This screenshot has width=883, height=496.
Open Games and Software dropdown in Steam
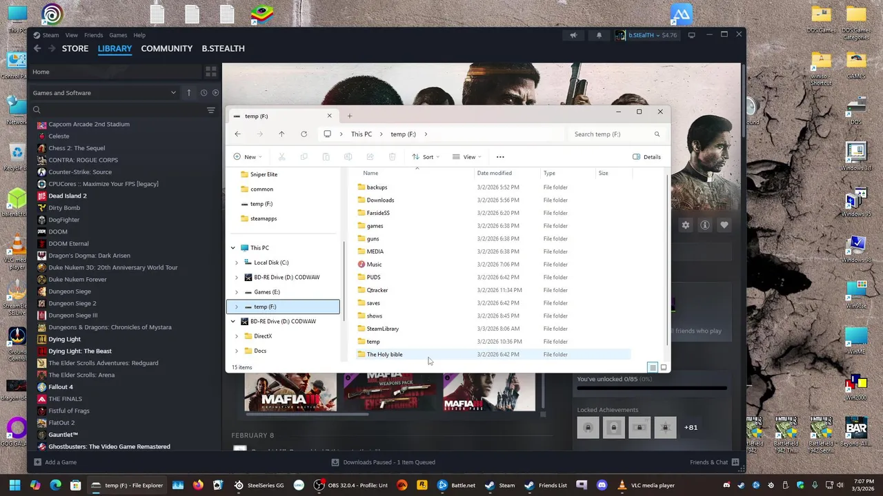coord(104,92)
